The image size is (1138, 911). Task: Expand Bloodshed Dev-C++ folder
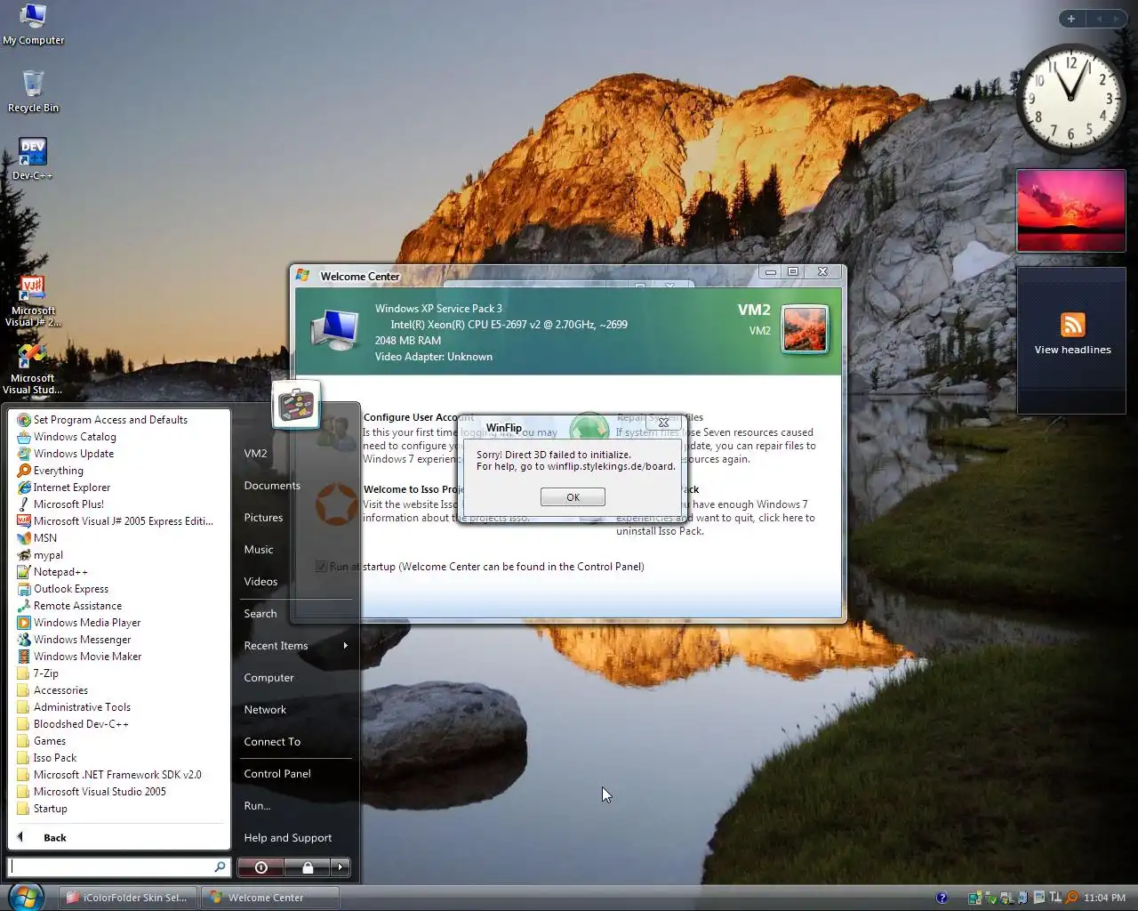click(x=81, y=724)
